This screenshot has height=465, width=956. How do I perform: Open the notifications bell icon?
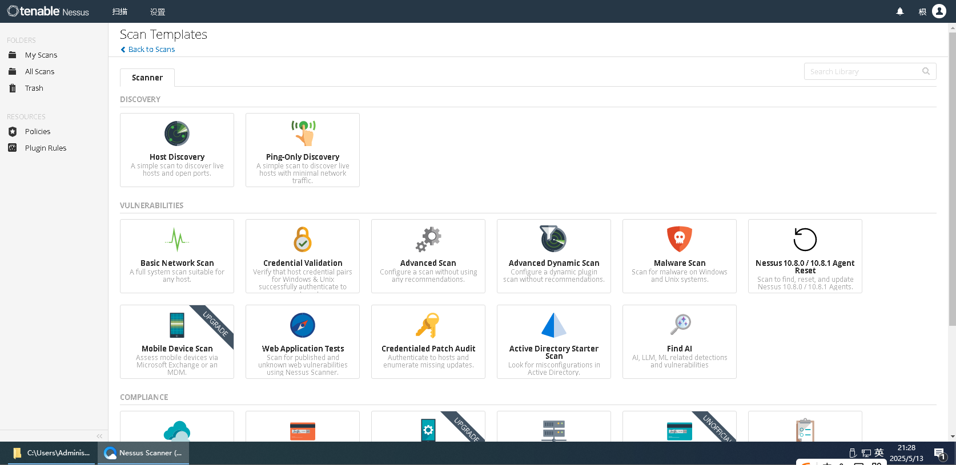point(900,11)
